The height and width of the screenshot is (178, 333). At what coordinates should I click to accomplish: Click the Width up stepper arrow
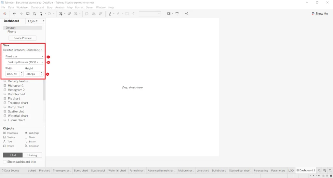22,73
